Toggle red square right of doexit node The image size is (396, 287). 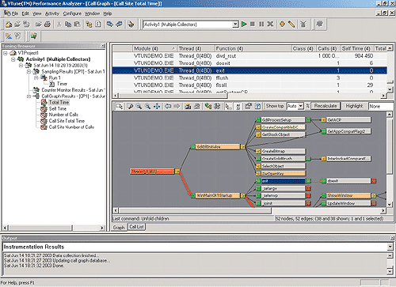[374, 181]
